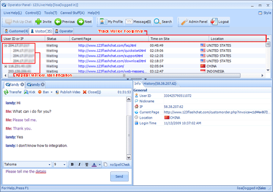Image resolution: width=273 pixels, height=192 pixels.
Task: Click the font color A button
Action: pyautogui.click(x=94, y=164)
